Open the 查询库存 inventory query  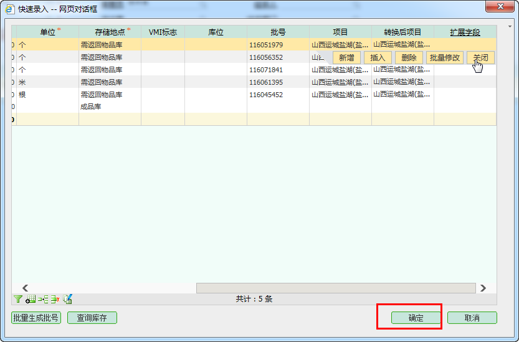[x=92, y=318]
